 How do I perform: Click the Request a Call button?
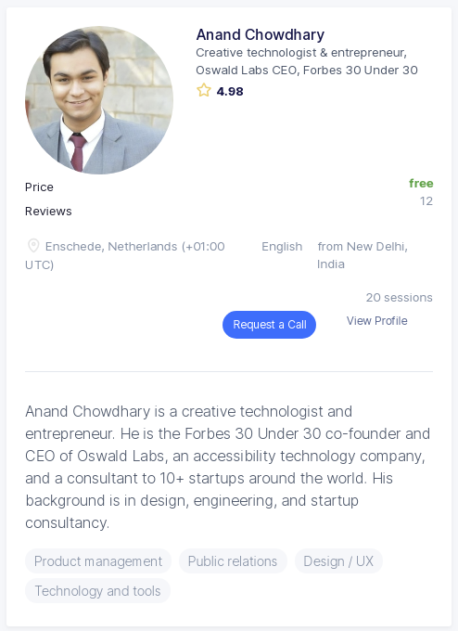pyautogui.click(x=269, y=325)
